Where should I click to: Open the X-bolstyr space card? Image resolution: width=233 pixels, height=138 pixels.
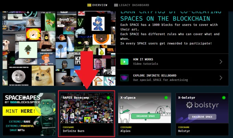coord(202,114)
